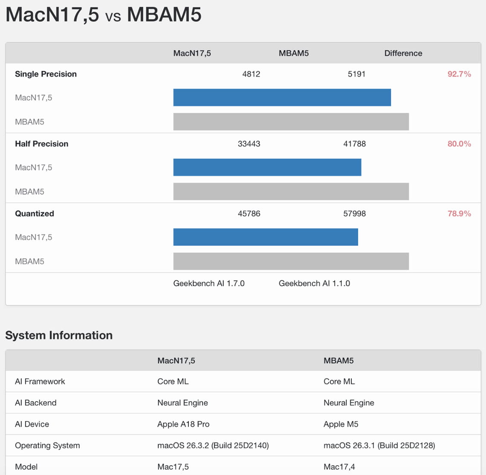
Task: Click the Geekbench AI 1.7.0 version text
Action: point(209,284)
